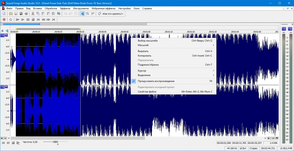Click the Save As floppy icon
The image size is (294, 151).
tap(21, 14)
